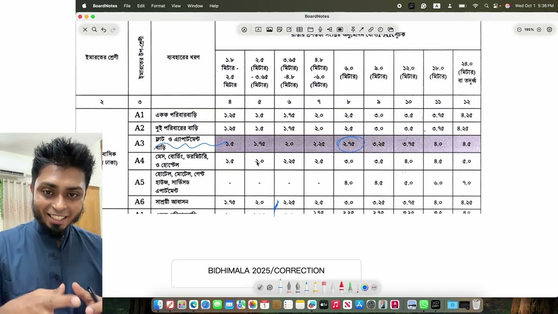Open the search magnifier in BoardNotes toolbar

coord(94,30)
